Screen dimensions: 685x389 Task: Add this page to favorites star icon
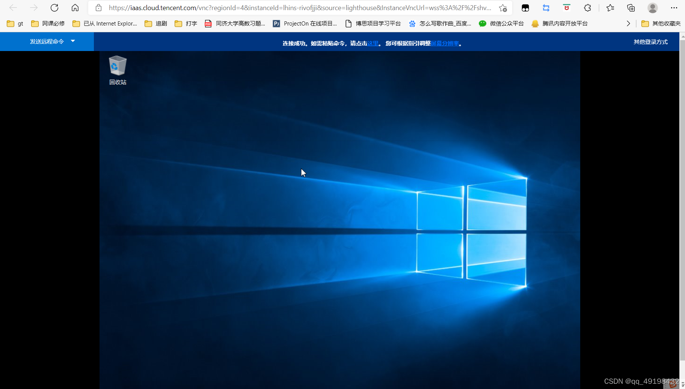pyautogui.click(x=503, y=8)
